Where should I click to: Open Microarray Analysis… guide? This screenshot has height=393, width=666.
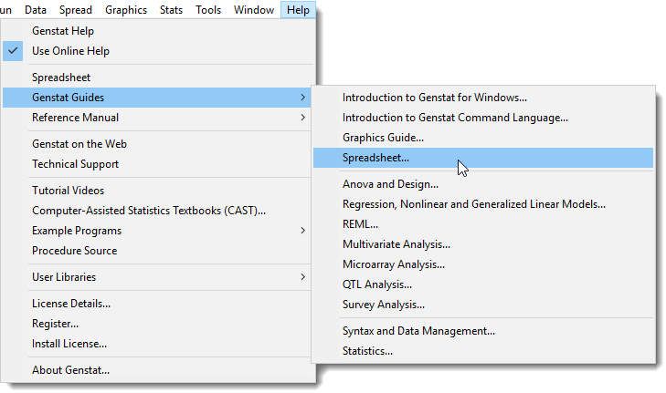[x=483, y=264]
